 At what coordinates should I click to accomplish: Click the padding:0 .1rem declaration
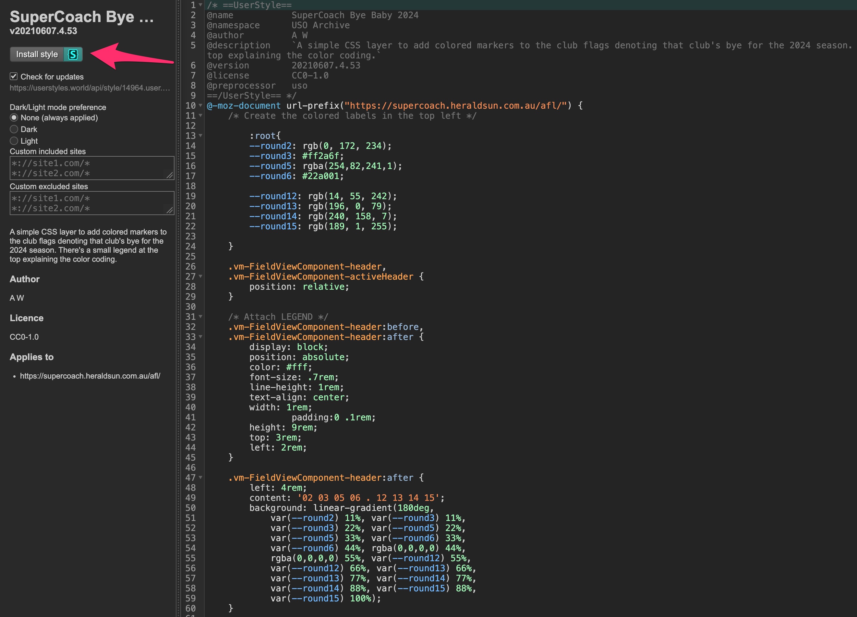coord(333,417)
